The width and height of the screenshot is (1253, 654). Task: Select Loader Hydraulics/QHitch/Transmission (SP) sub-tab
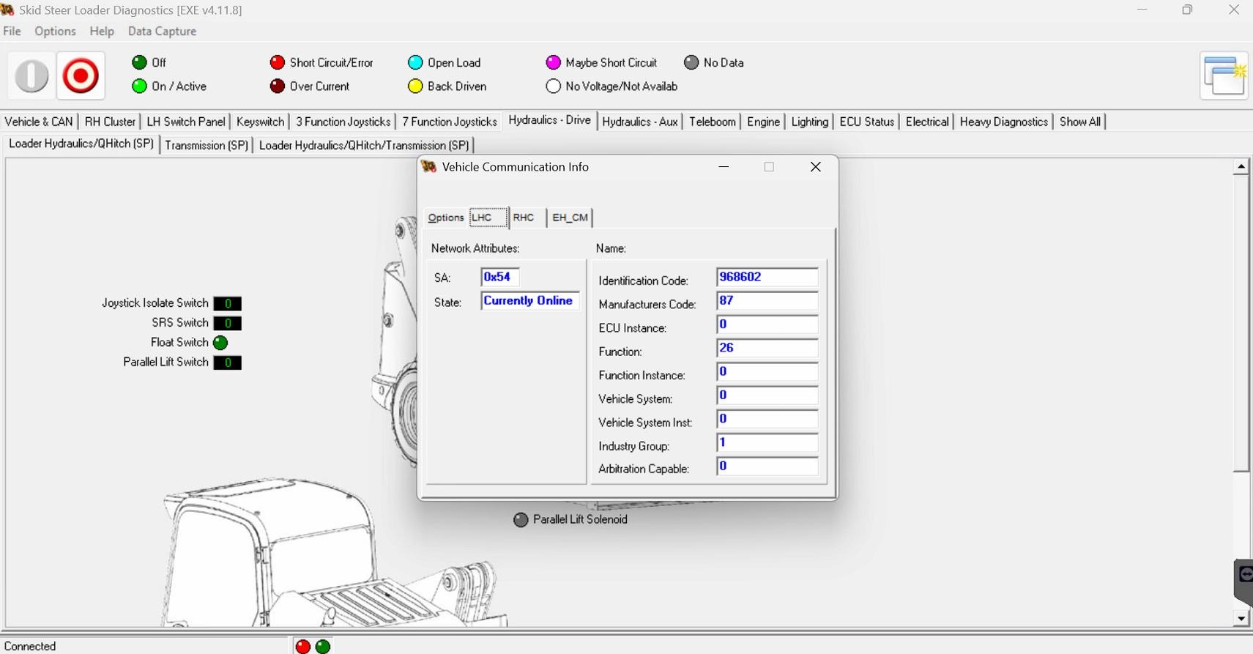tap(364, 145)
